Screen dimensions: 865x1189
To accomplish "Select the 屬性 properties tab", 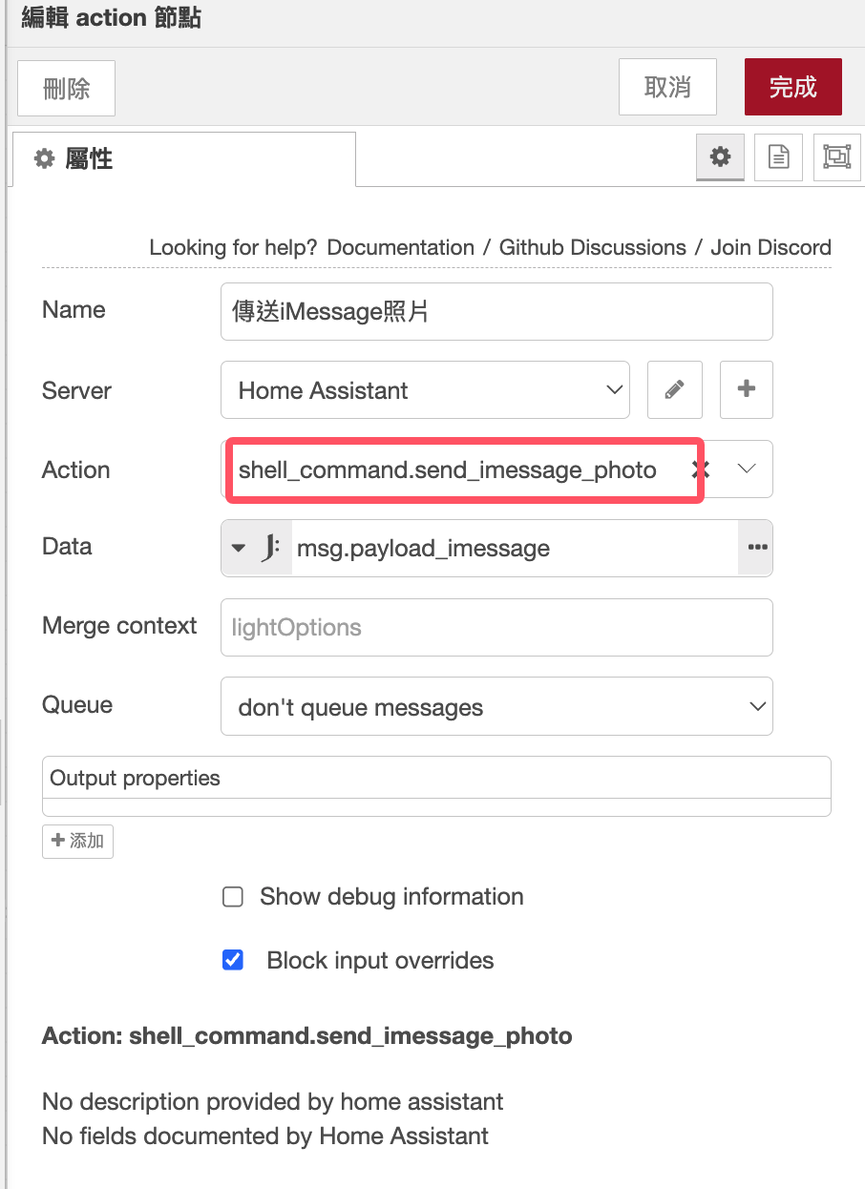I will pos(183,158).
